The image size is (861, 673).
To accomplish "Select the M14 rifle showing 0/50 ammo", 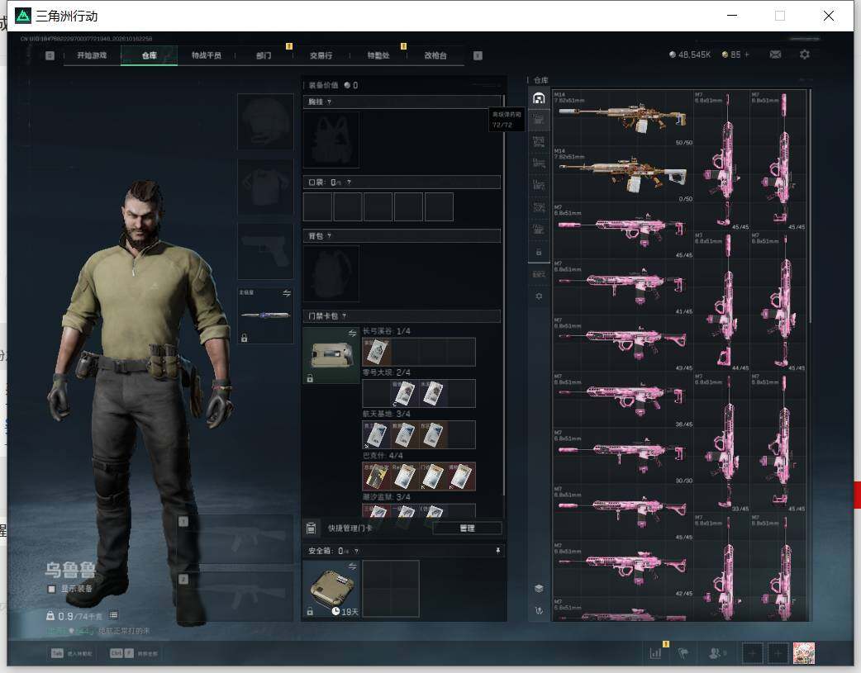I will 623,174.
